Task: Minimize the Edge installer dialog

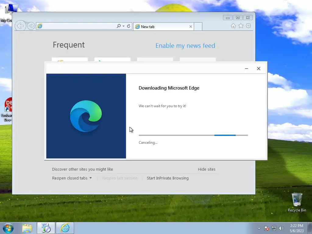Action: click(x=246, y=69)
